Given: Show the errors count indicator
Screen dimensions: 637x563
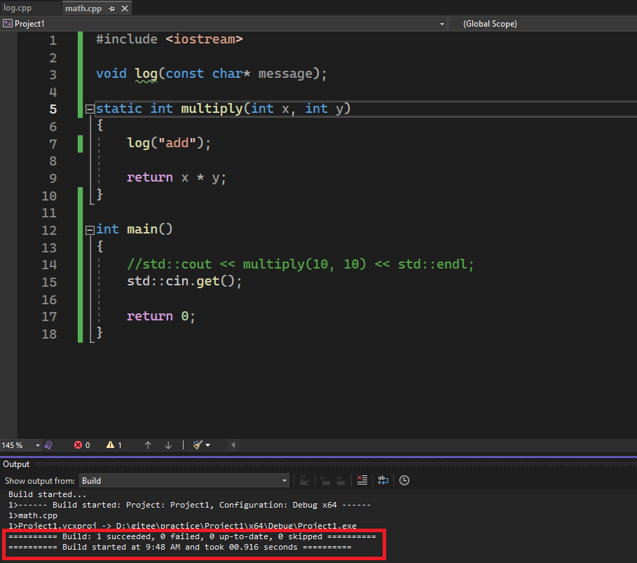Looking at the screenshot, I should point(82,445).
